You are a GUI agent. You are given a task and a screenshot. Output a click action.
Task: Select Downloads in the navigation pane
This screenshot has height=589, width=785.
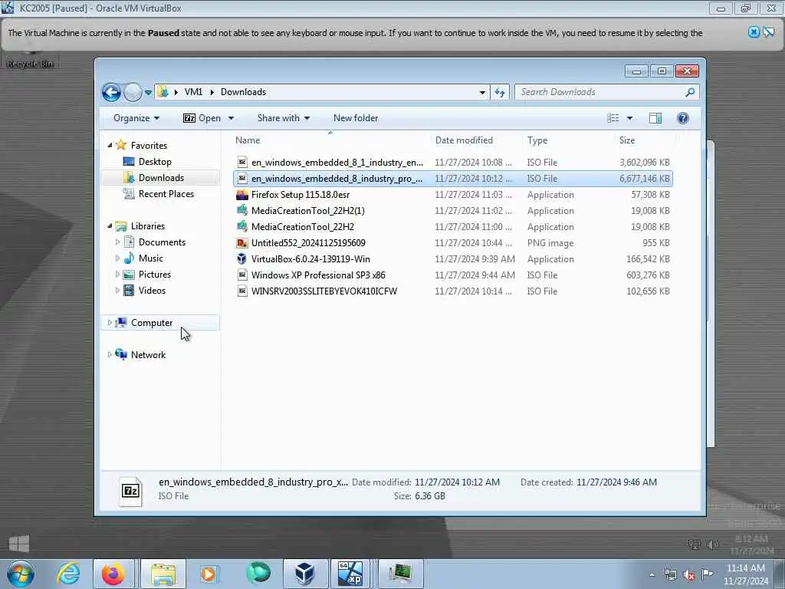[x=161, y=178]
